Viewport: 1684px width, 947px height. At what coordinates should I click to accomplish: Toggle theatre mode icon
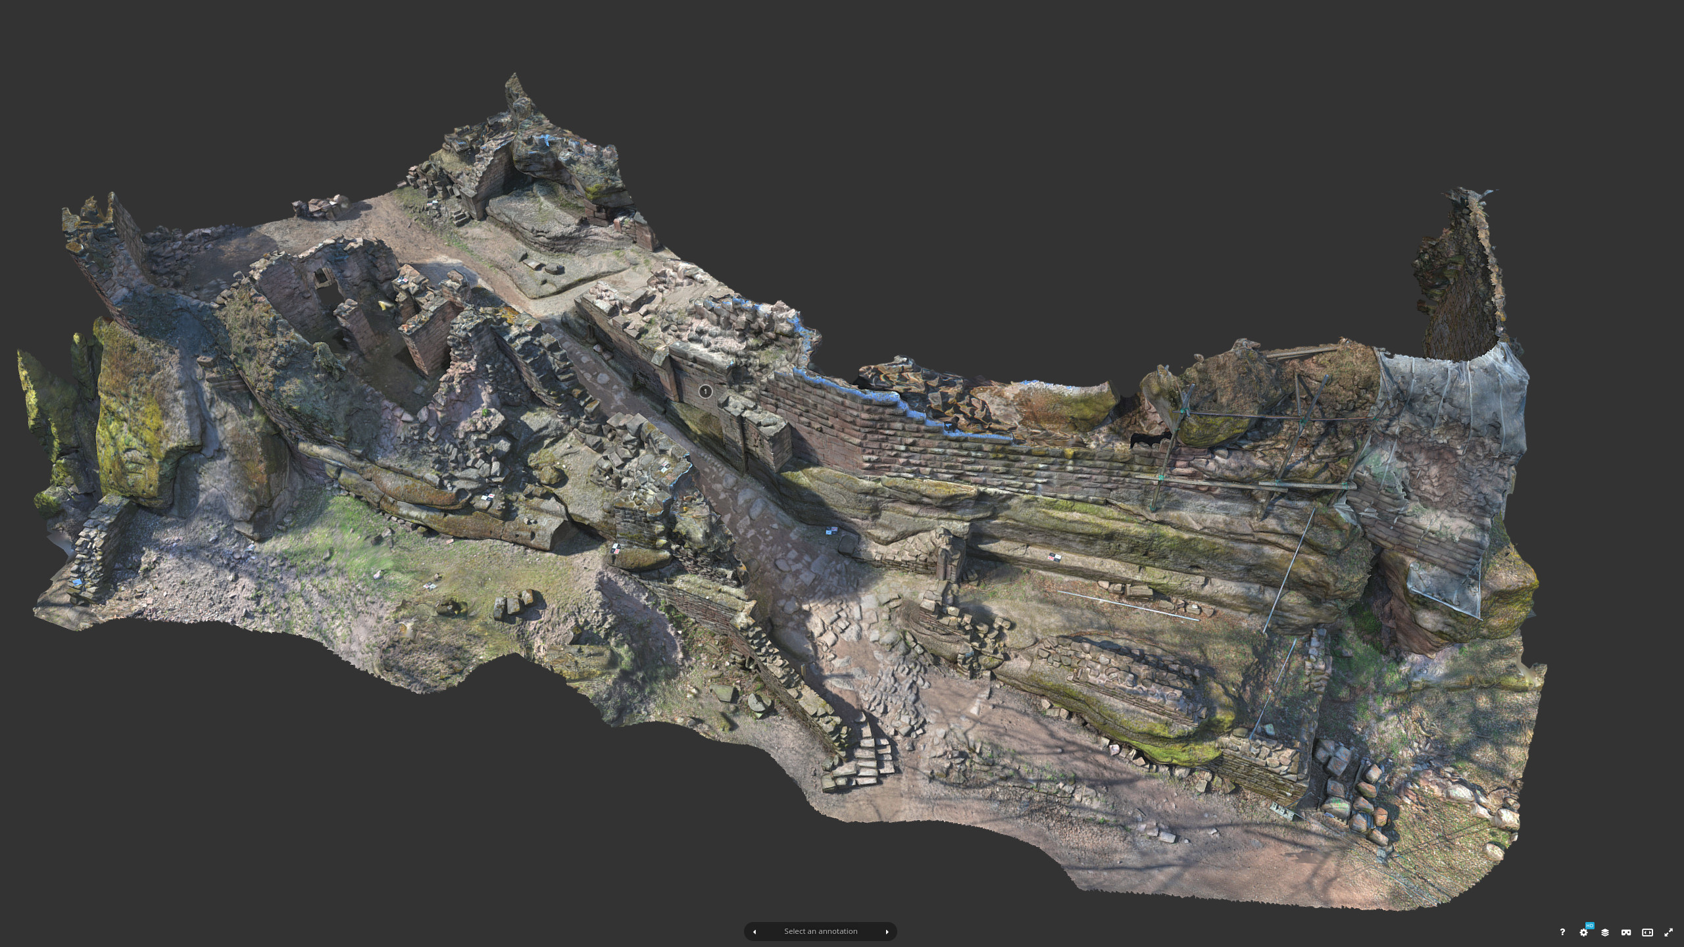pos(1647,932)
